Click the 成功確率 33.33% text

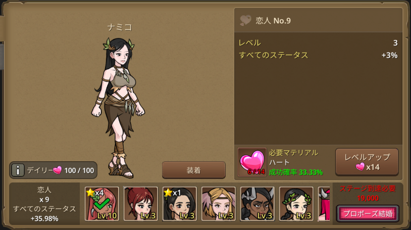click(x=296, y=172)
